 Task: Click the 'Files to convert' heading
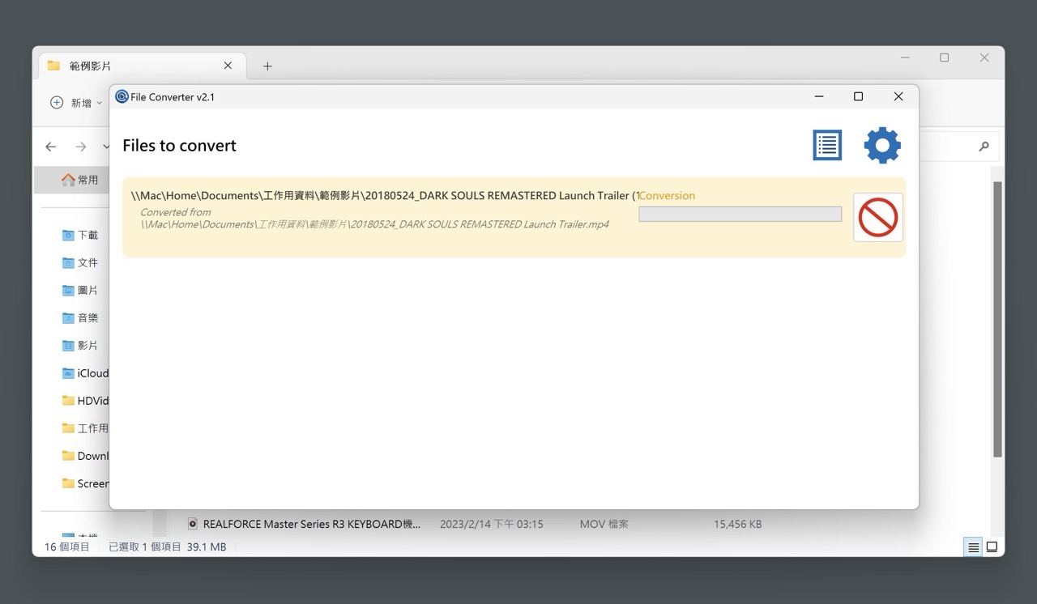pos(179,146)
